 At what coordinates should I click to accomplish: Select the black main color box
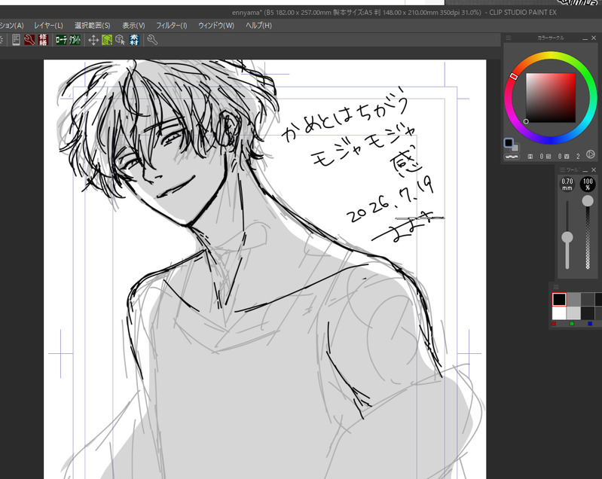(509, 143)
